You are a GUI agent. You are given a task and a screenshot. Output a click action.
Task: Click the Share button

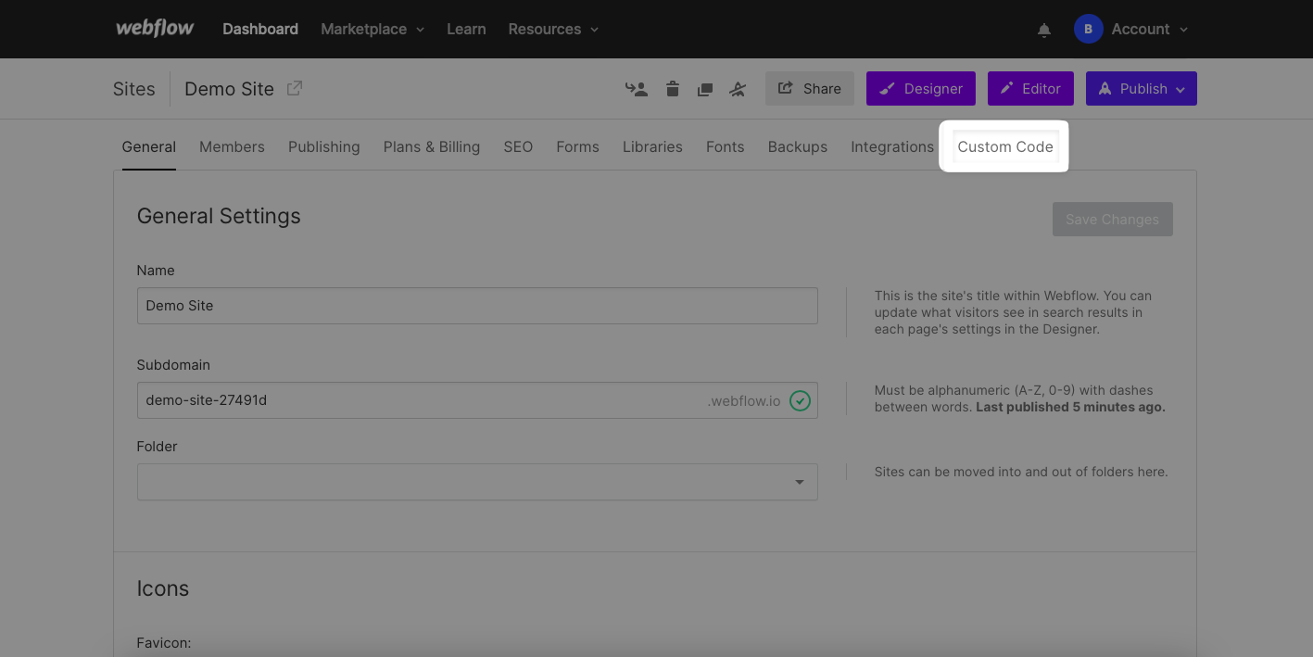tap(810, 88)
